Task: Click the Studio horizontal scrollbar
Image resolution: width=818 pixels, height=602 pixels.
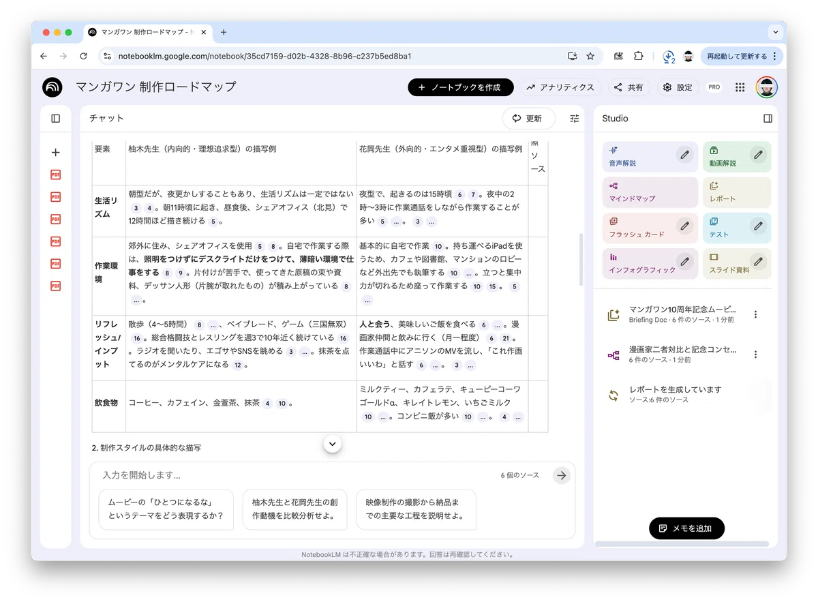Action: [682, 544]
